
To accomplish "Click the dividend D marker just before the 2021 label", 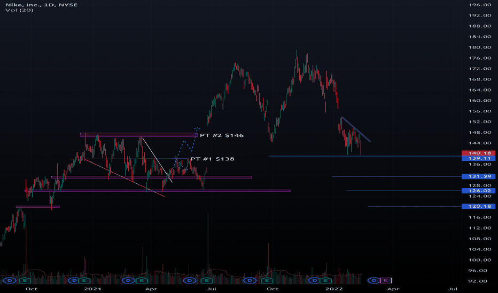I will click(74, 281).
